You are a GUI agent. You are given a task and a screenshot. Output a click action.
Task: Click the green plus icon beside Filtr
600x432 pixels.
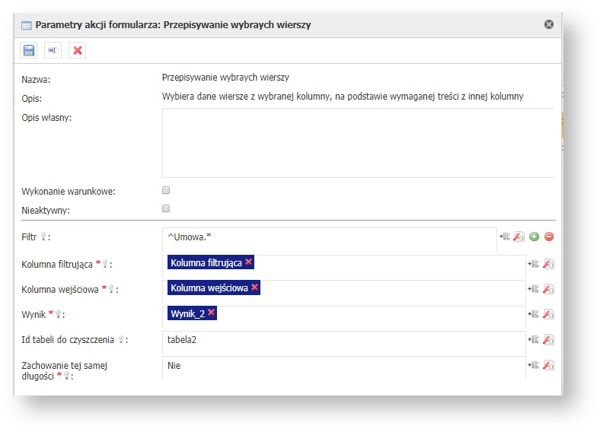pos(534,237)
